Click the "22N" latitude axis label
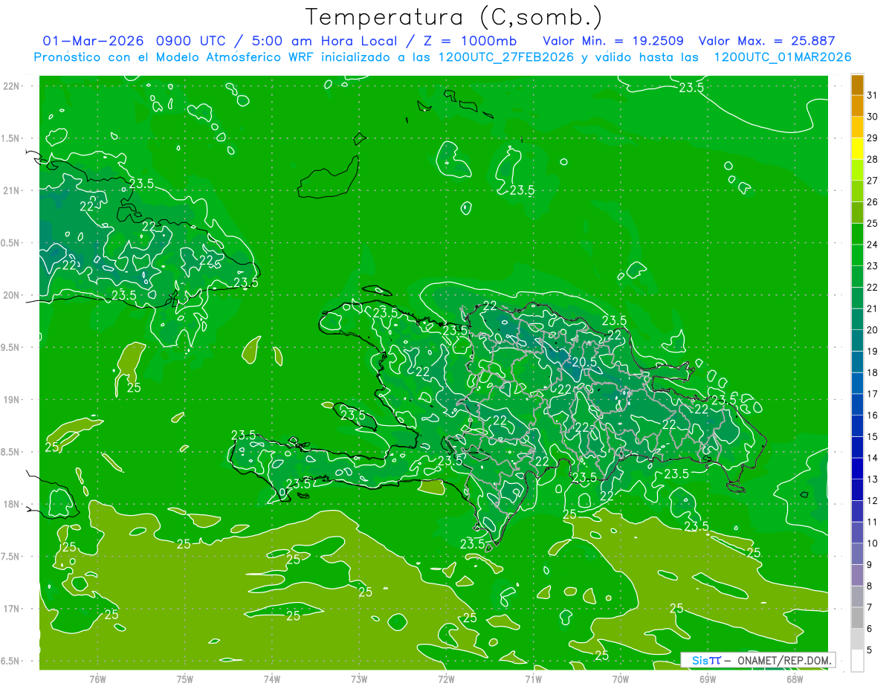This screenshot has width=892, height=689. (11, 85)
